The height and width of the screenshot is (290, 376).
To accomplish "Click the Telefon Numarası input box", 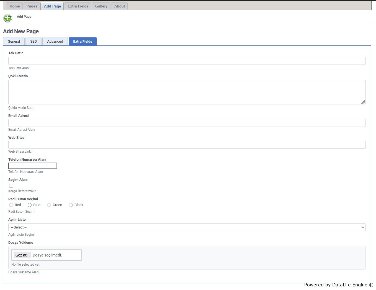I will (33, 166).
